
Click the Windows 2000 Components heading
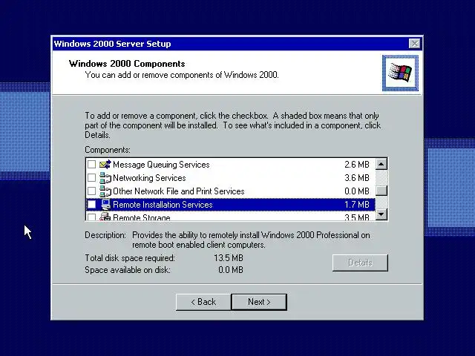127,64
